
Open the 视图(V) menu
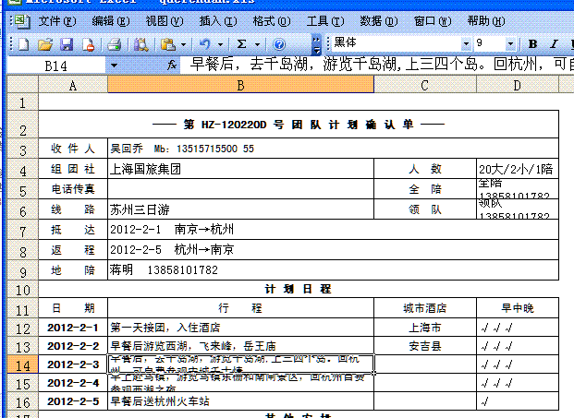pos(165,21)
